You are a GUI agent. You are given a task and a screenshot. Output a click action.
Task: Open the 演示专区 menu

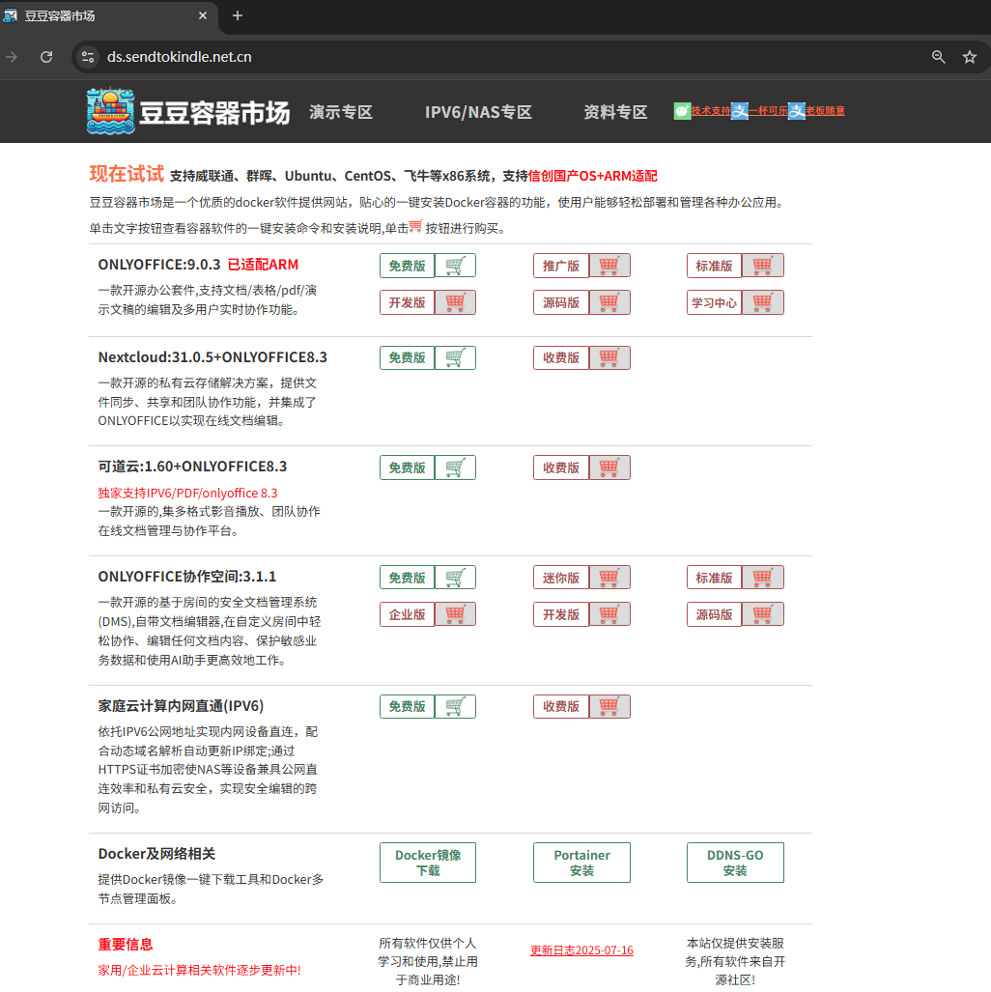tap(340, 112)
